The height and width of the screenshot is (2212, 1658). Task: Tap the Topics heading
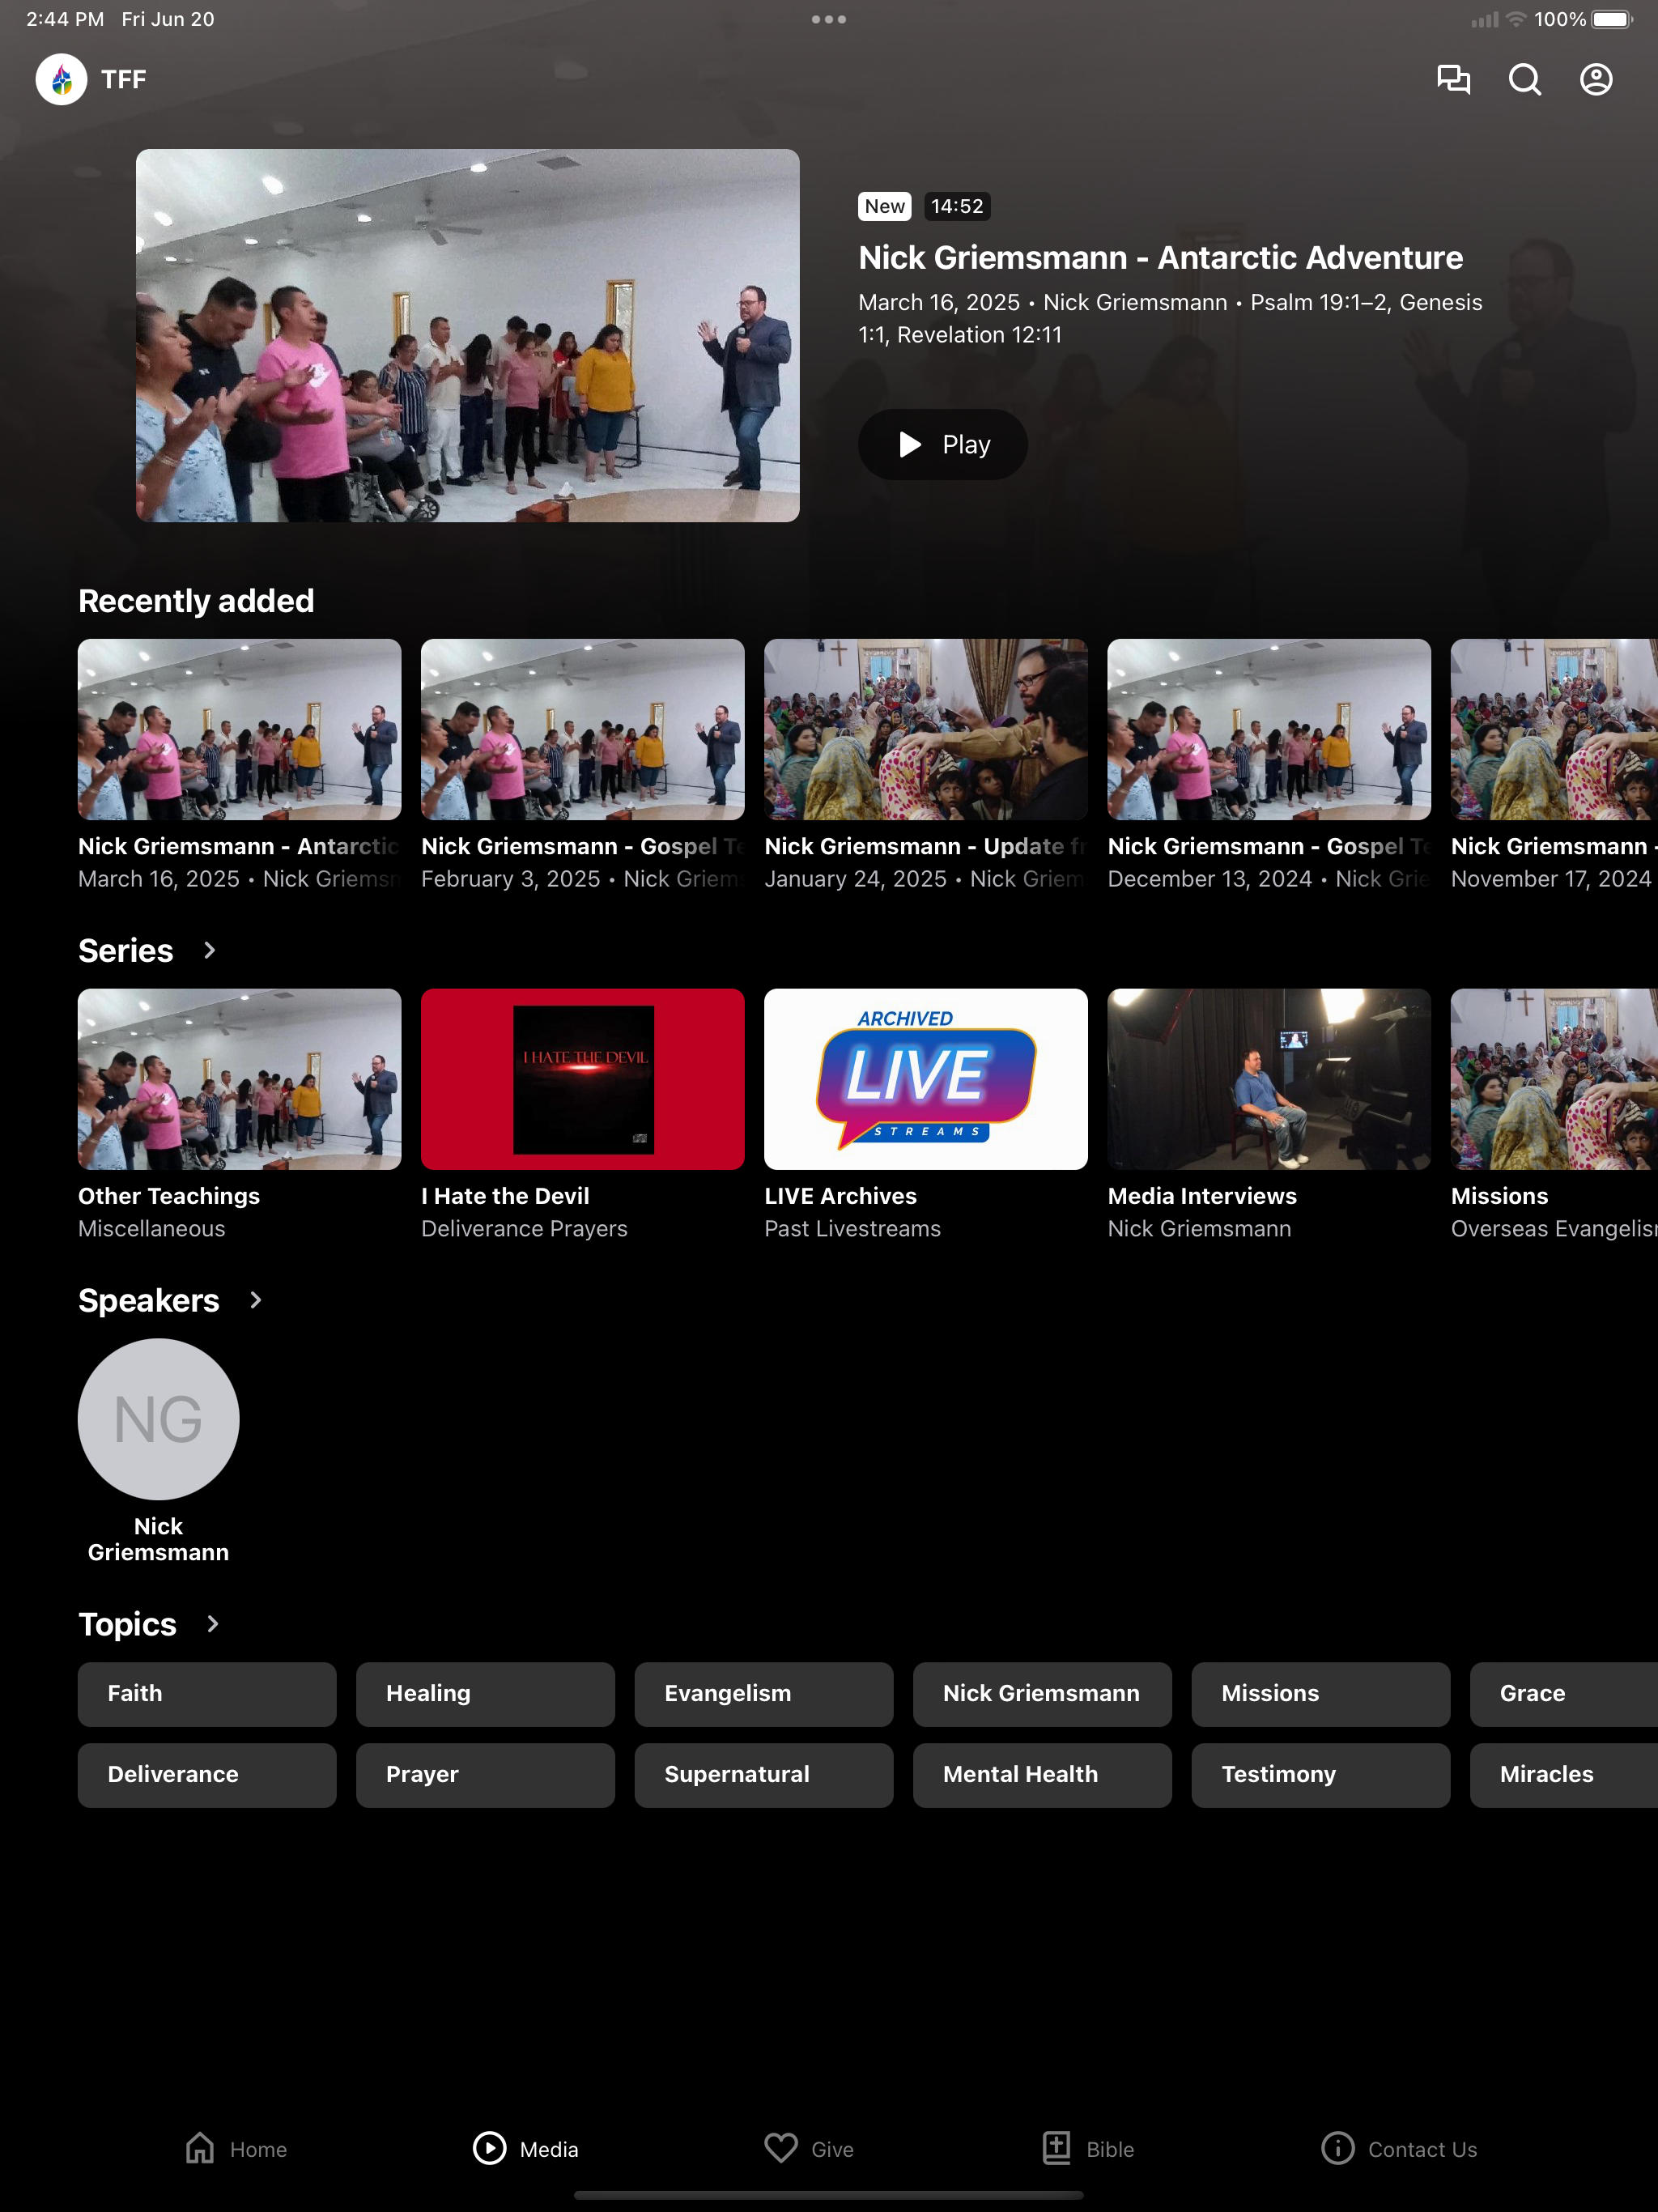point(127,1624)
